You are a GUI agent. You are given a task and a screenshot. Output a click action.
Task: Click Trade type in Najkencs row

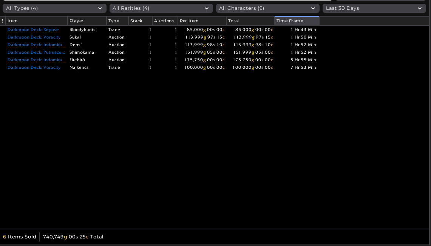[114, 67]
